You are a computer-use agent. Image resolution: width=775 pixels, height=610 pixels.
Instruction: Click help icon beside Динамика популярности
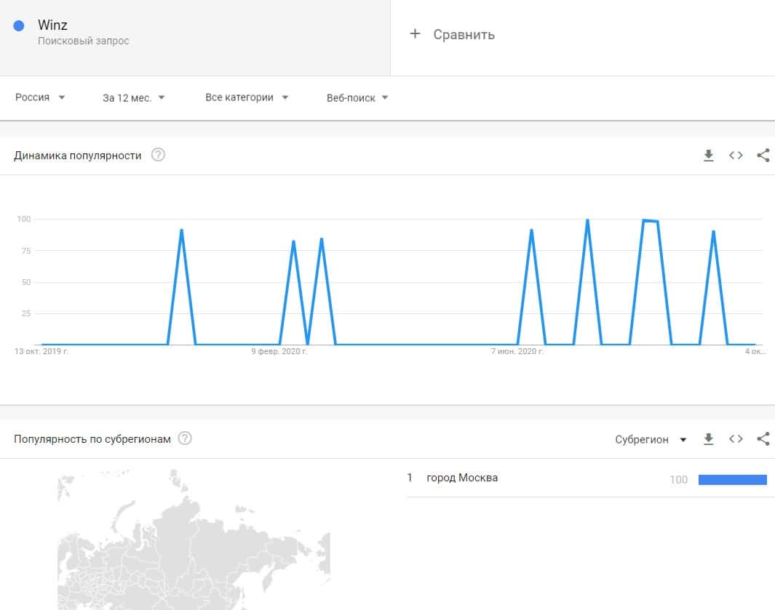[158, 155]
